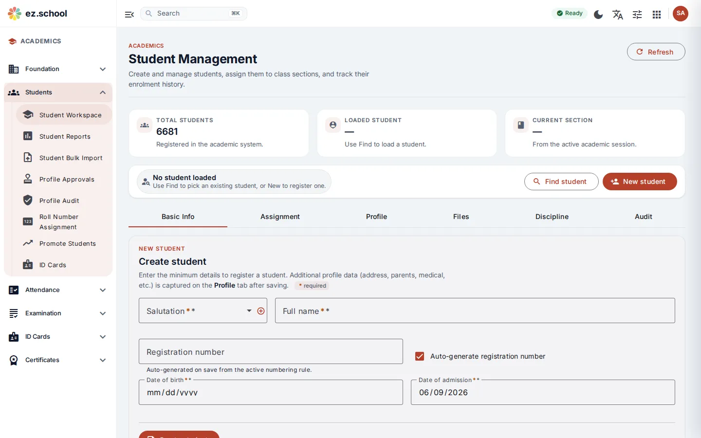Open Promote Students sidebar link
The height and width of the screenshot is (438, 701).
tap(64, 243)
